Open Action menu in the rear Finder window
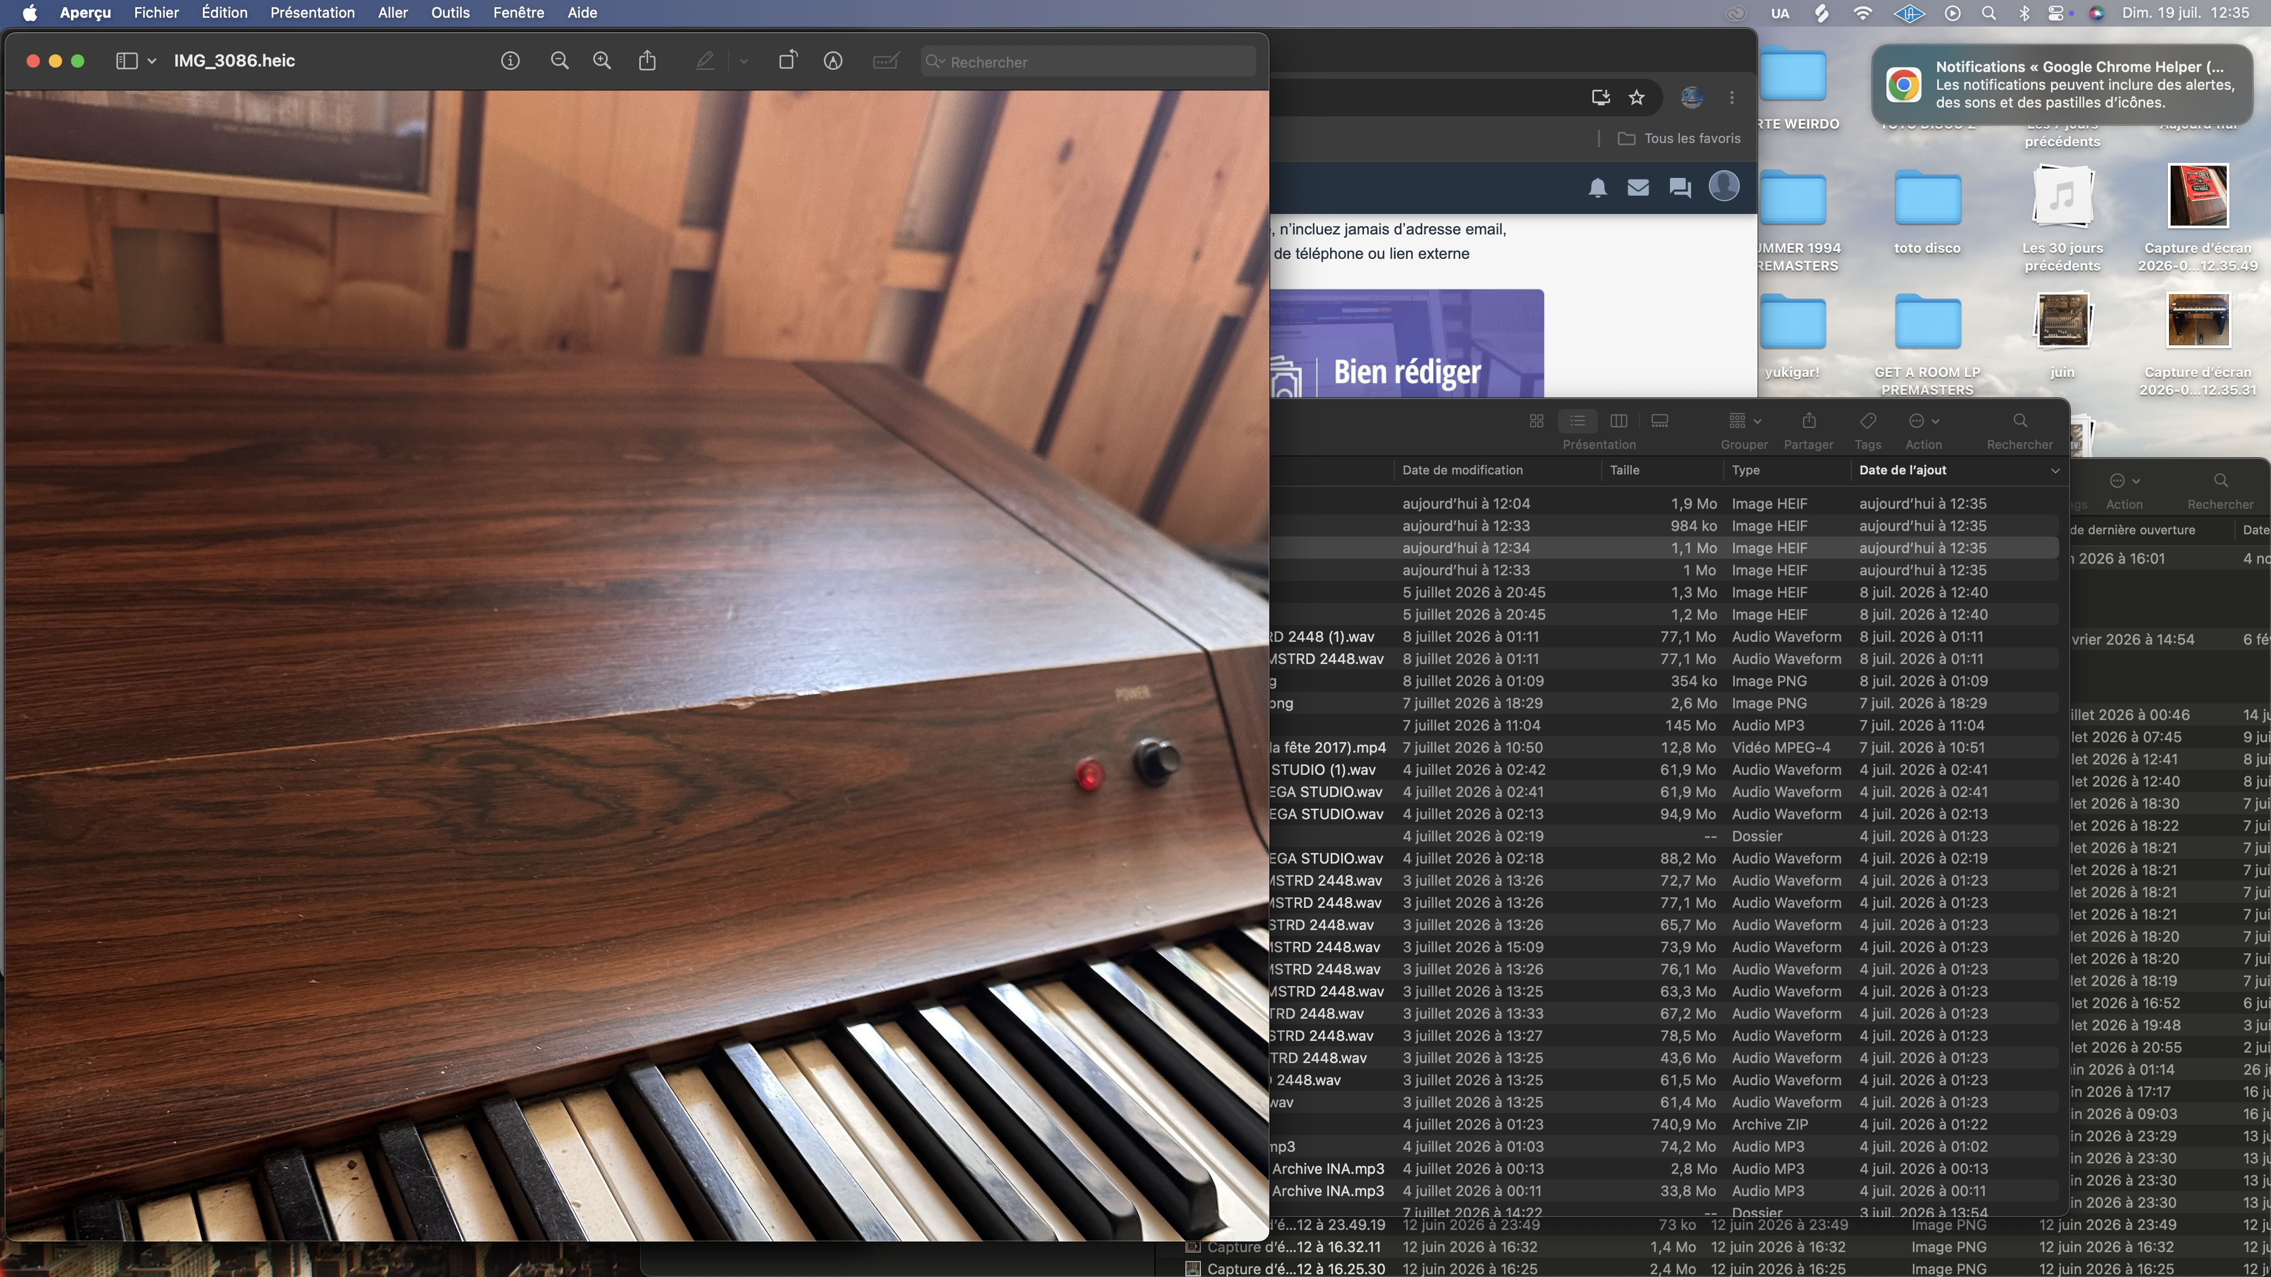This screenshot has width=2271, height=1277. click(2125, 481)
